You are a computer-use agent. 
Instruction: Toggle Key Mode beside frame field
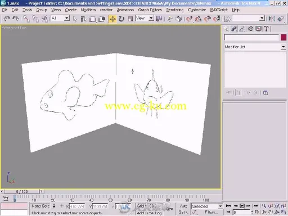tap(228, 212)
